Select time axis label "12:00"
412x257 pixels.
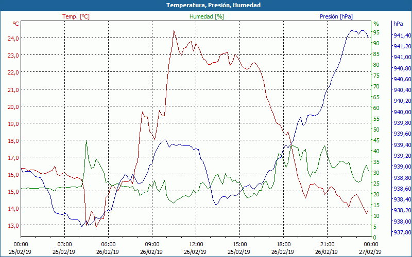coord(196,245)
